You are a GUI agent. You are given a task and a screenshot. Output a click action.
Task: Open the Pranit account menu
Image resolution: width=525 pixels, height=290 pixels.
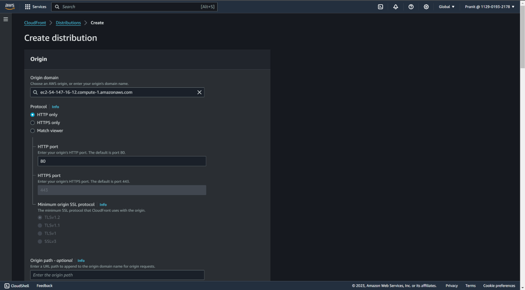(490, 7)
